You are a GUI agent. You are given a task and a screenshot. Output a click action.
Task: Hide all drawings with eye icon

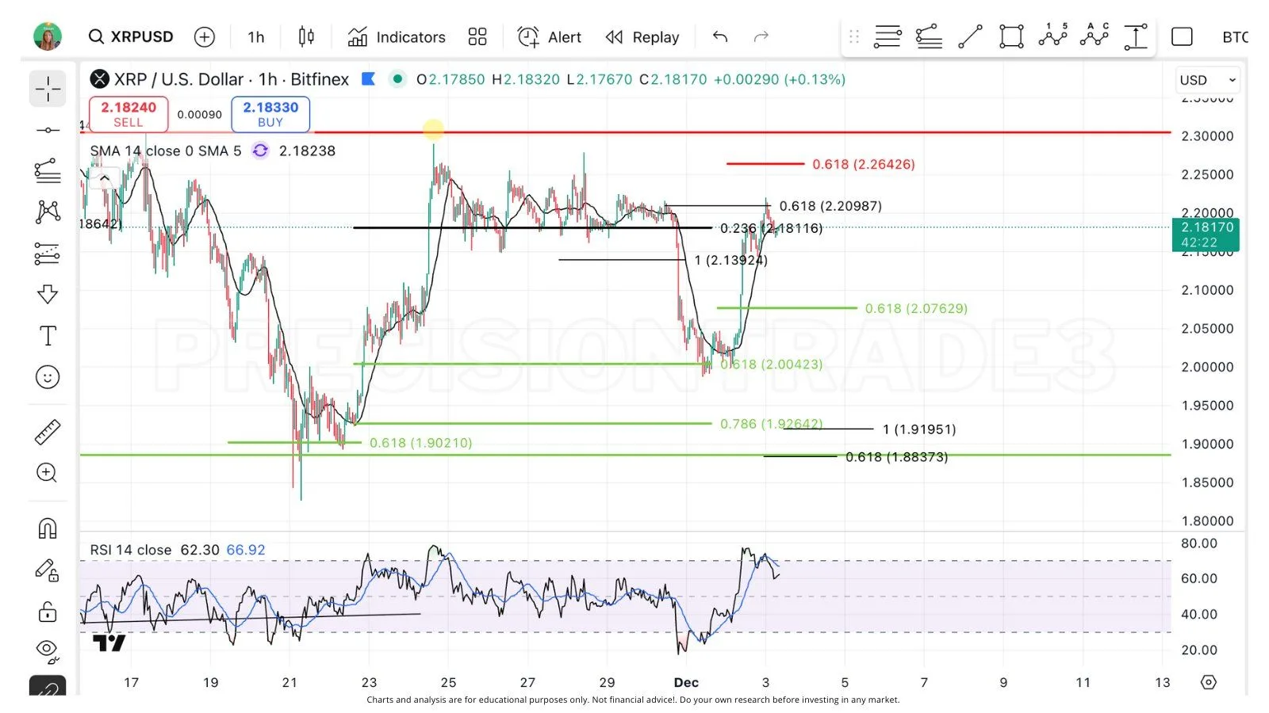click(48, 650)
